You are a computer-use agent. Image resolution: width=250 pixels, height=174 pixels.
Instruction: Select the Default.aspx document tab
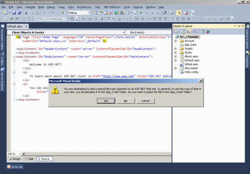click(x=15, y=27)
